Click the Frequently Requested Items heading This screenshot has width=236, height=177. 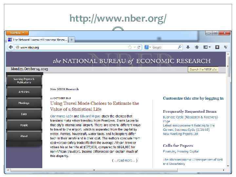pos(190,111)
